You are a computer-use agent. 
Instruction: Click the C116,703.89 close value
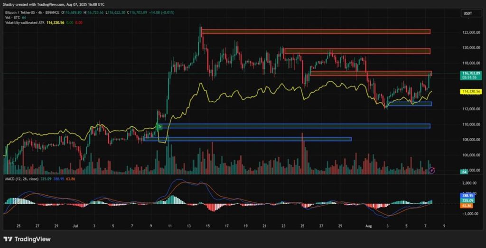point(138,12)
